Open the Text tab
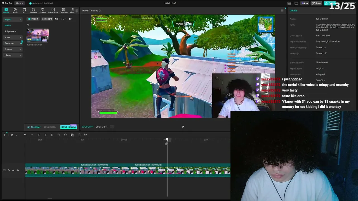 (24, 11)
